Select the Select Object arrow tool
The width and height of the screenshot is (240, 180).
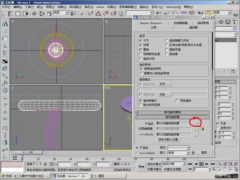pyautogui.click(x=3, y=14)
